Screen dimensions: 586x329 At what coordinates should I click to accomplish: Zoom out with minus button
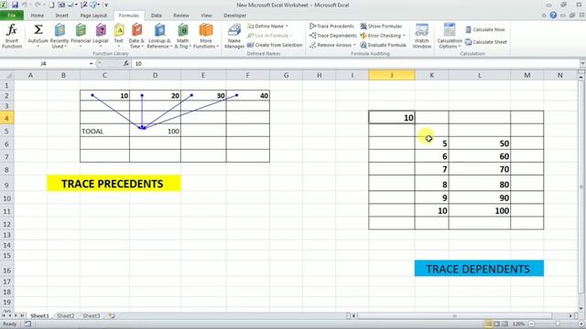coord(531,324)
